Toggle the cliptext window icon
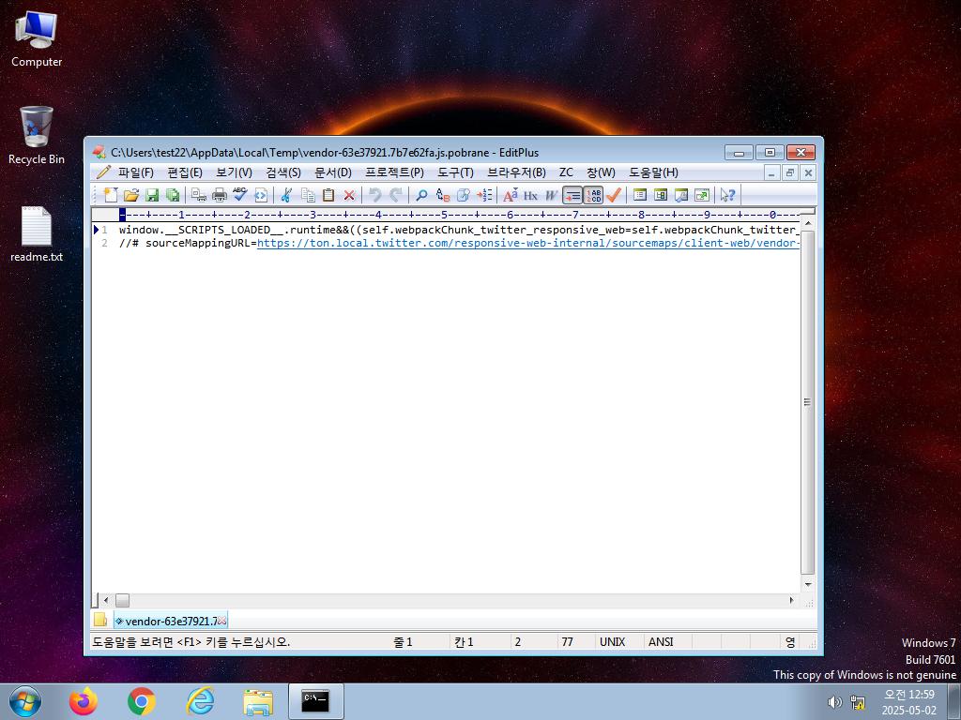This screenshot has height=720, width=961. pos(661,195)
